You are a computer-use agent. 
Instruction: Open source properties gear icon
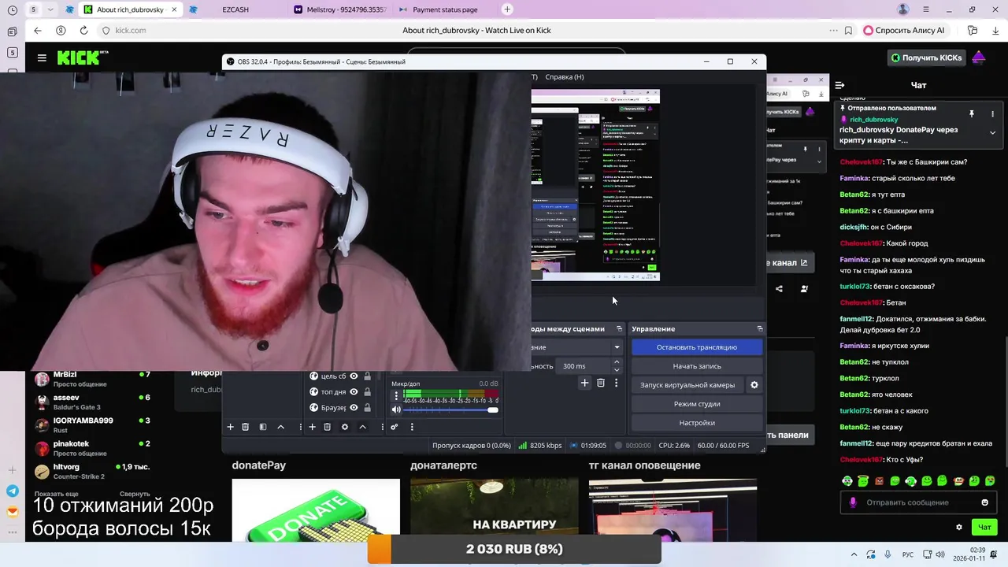click(x=344, y=427)
